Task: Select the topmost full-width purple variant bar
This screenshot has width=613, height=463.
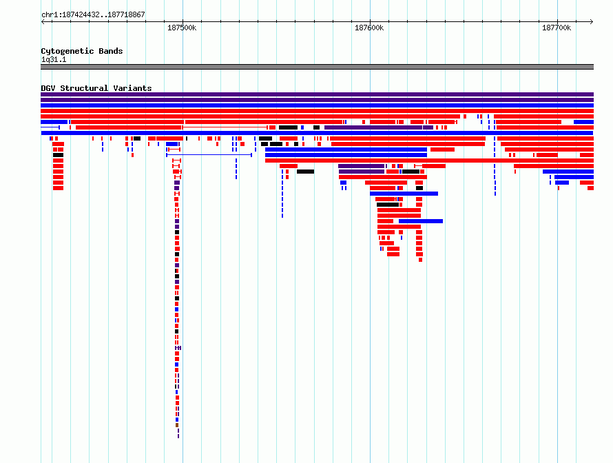Action: 317,94
